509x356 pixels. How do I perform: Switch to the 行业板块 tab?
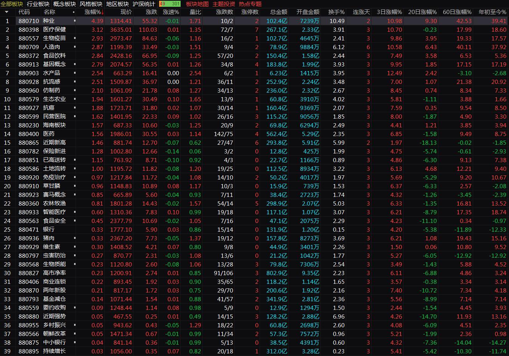click(x=38, y=4)
